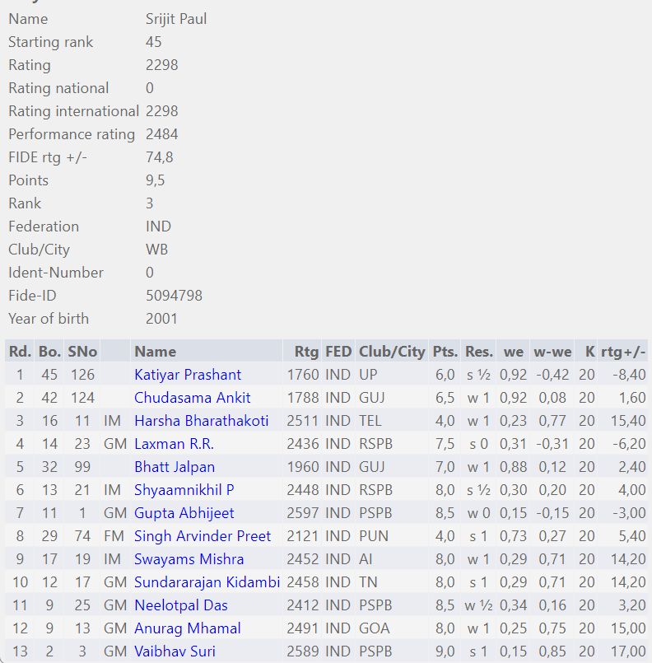652x663 pixels.
Task: Click the Club/City column header
Action: [x=392, y=352]
